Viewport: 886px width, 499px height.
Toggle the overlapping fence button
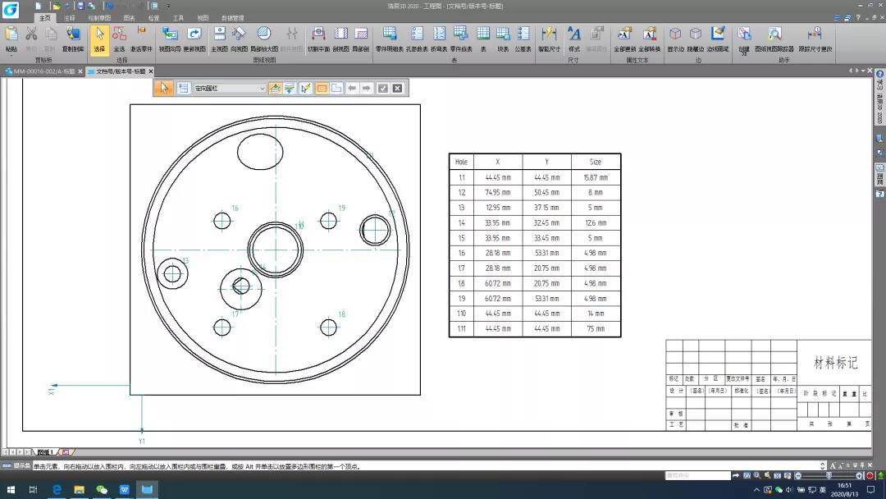[x=336, y=88]
